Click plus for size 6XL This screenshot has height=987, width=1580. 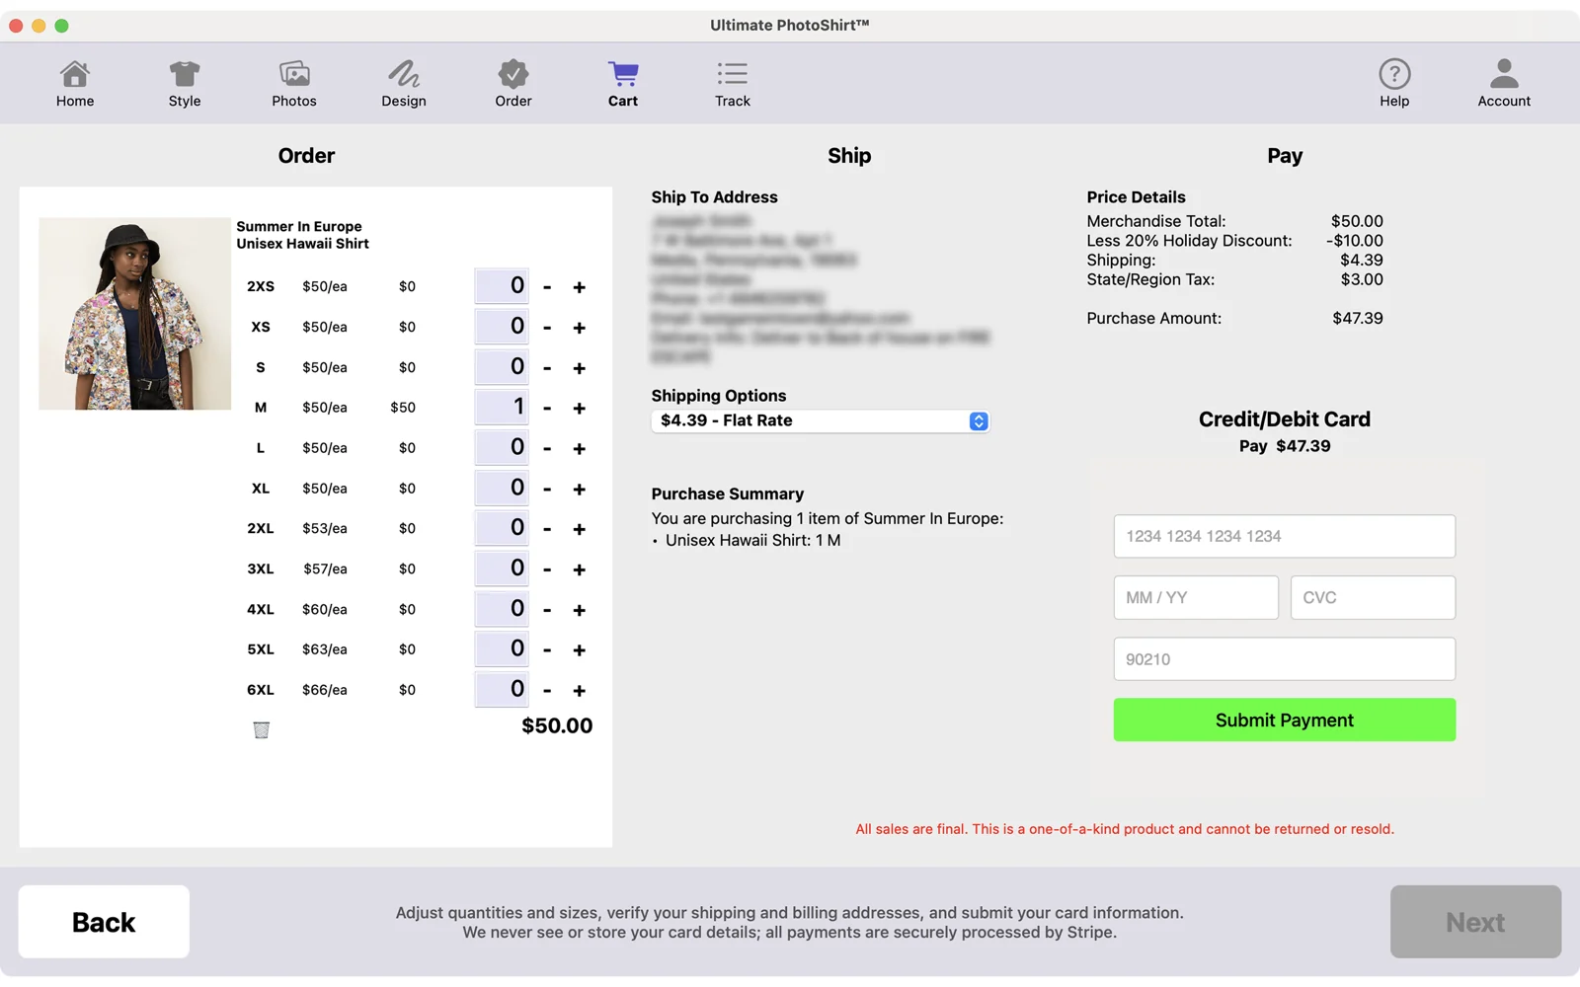(580, 691)
